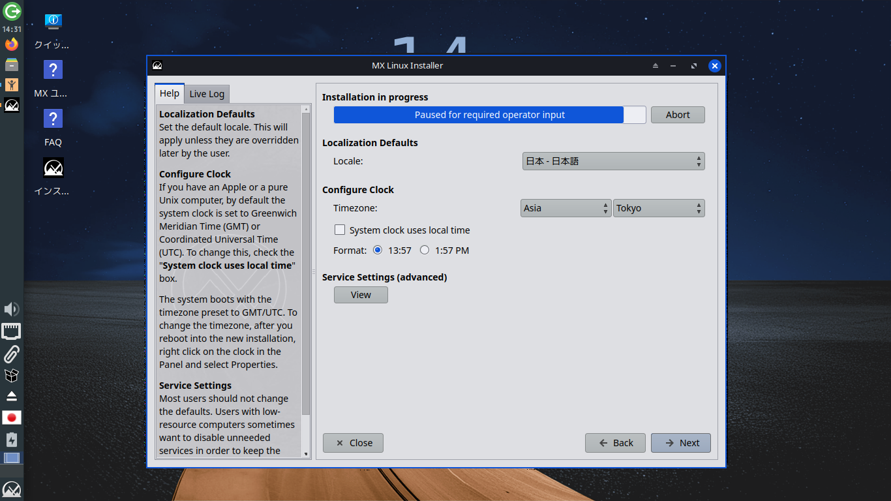
Task: Click the Format: label
Action: (350, 250)
